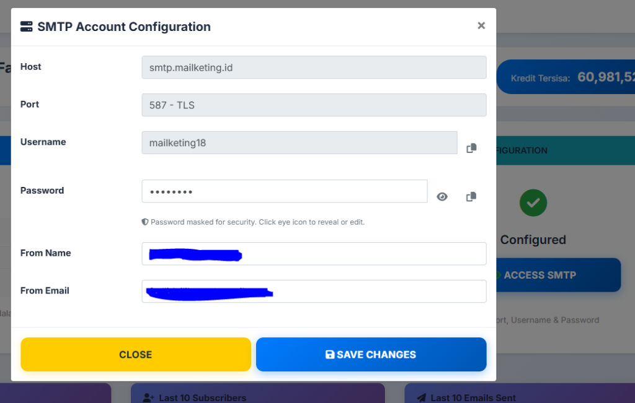Click the Username field showing mailketing18
This screenshot has height=403, width=635.
299,143
